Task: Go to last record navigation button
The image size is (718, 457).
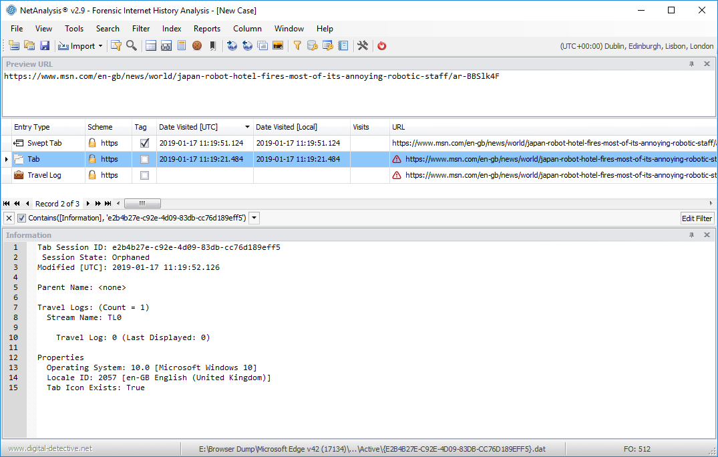Action: coord(108,203)
